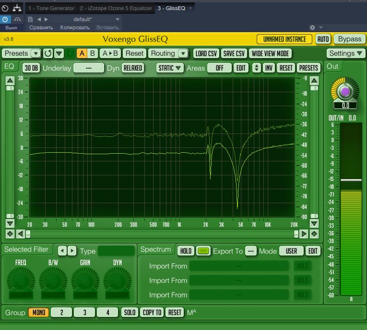Open the Mode USER selector
367x330 pixels.
click(291, 251)
